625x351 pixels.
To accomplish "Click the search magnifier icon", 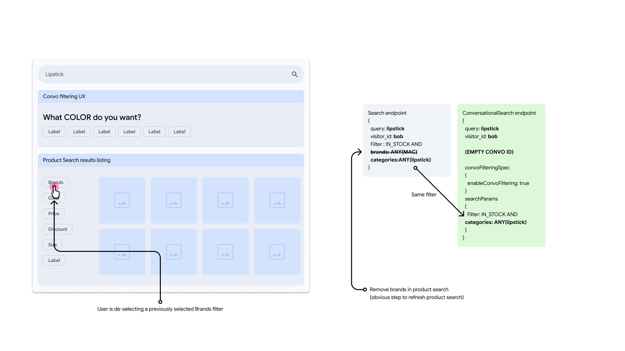I will point(295,74).
